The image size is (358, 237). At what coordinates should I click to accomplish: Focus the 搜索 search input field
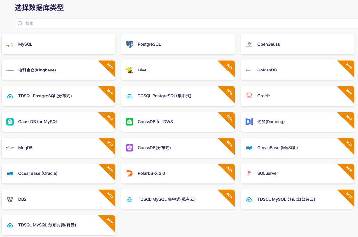click(186, 23)
